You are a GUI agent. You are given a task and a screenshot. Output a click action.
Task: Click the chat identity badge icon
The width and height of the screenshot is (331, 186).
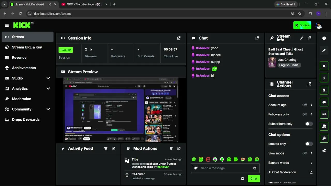pos(196,168)
